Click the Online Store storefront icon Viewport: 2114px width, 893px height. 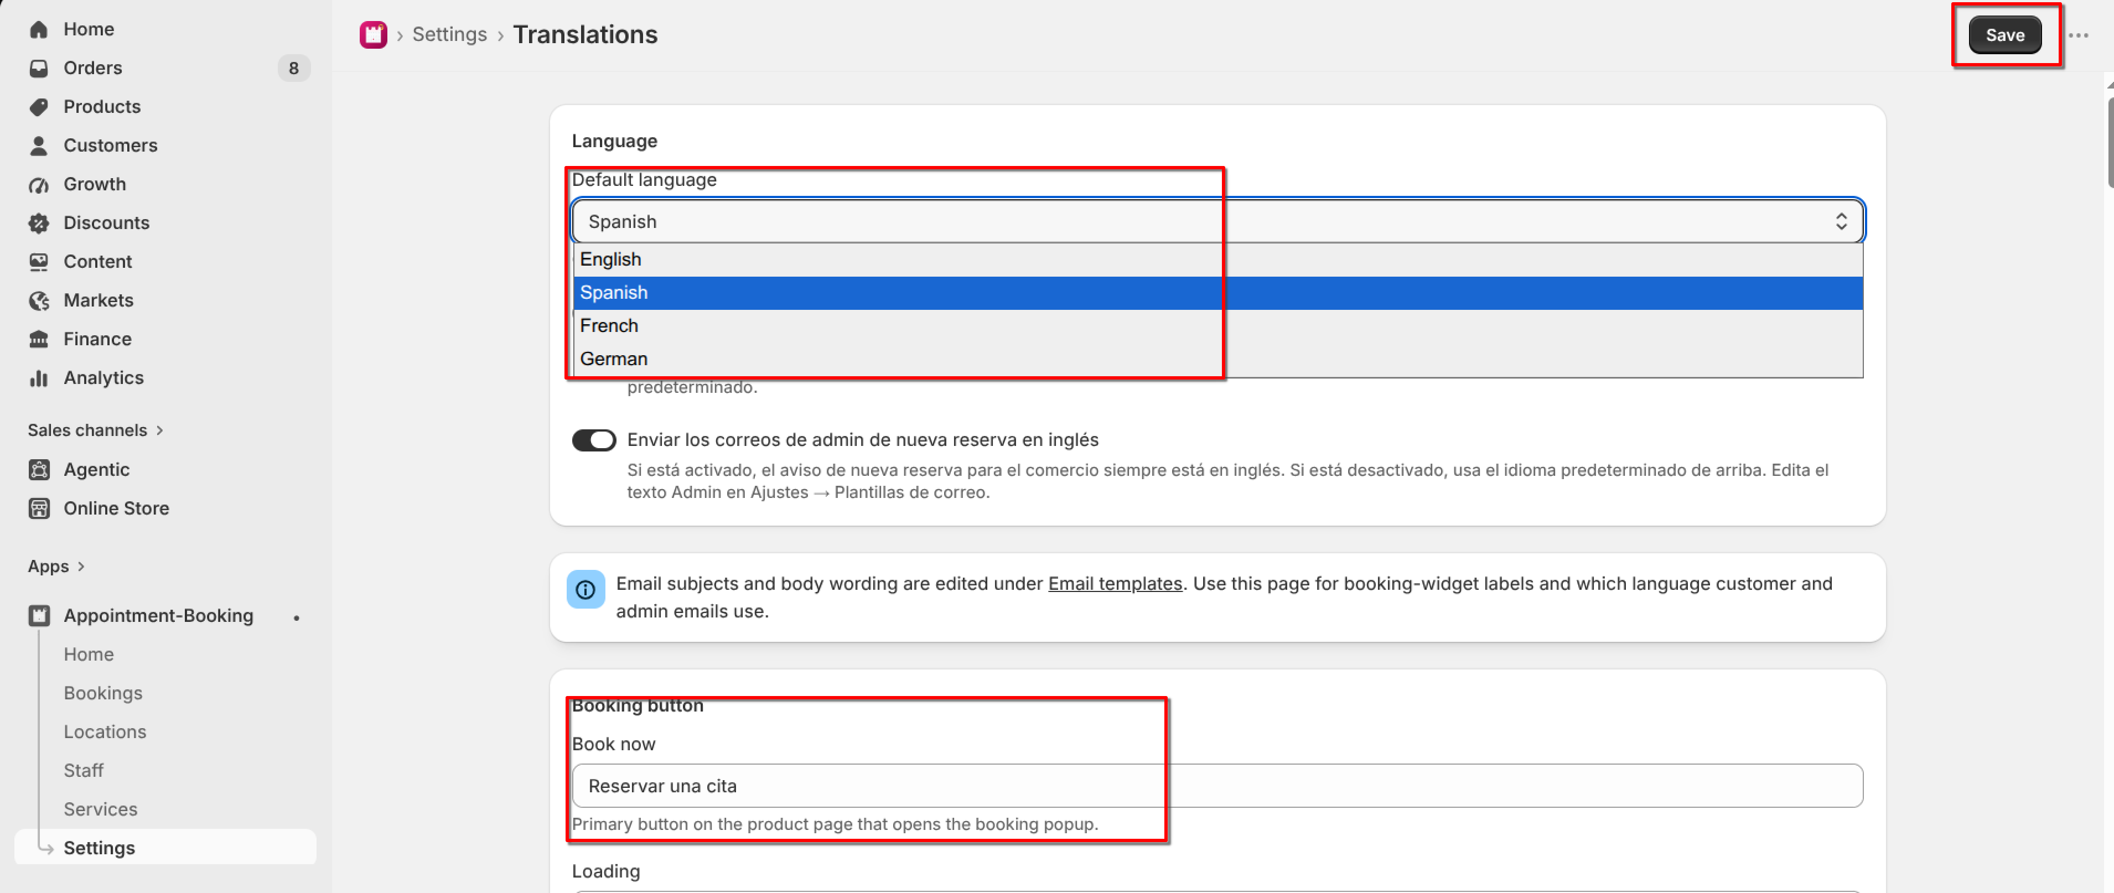39,508
